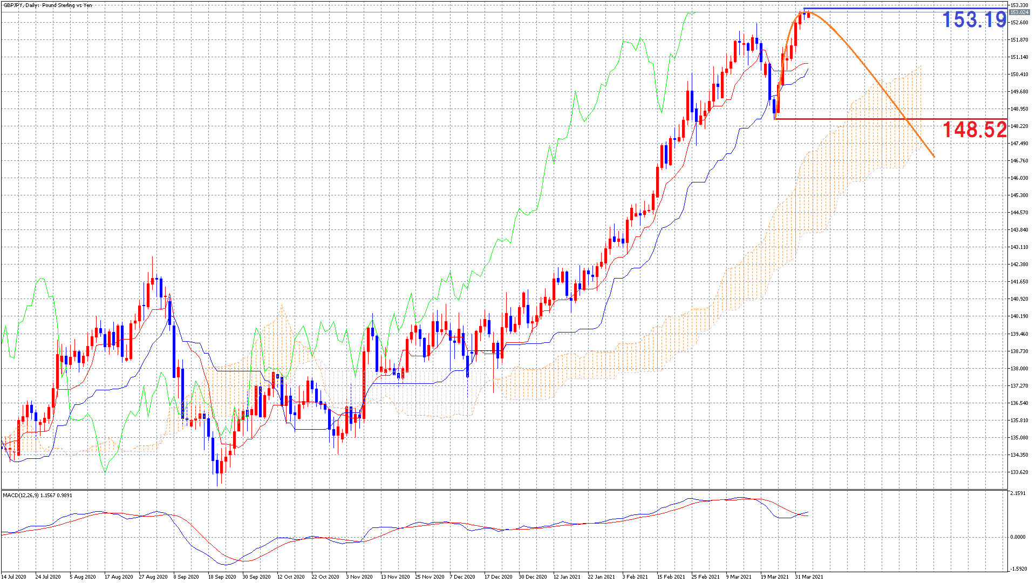Click the 152.600 price axis label
The image size is (1036, 583).
click(1019, 23)
